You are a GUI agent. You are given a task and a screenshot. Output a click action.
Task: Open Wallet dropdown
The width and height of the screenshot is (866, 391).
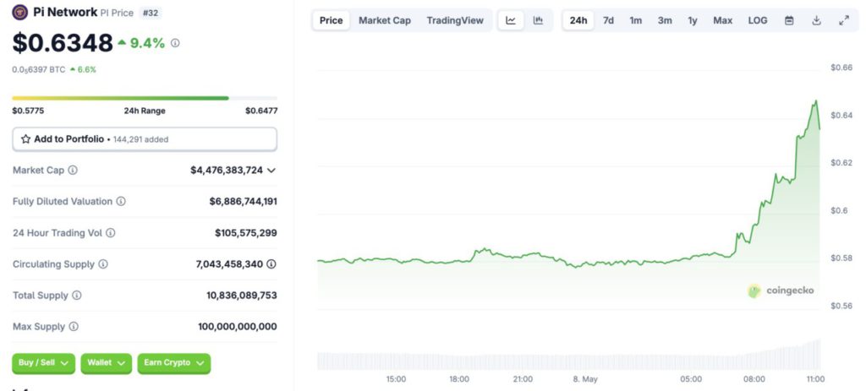(106, 363)
